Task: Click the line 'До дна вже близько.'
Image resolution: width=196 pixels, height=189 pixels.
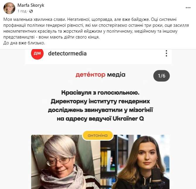Action: coord(24,43)
